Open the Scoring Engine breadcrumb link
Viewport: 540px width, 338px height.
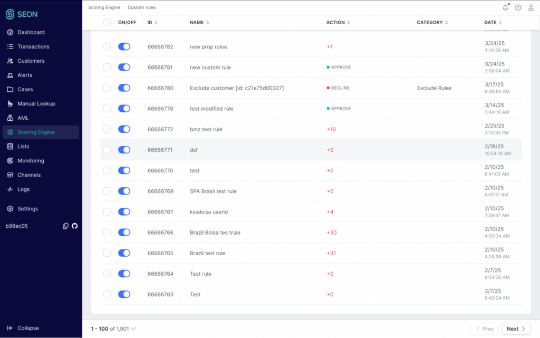pyautogui.click(x=104, y=7)
